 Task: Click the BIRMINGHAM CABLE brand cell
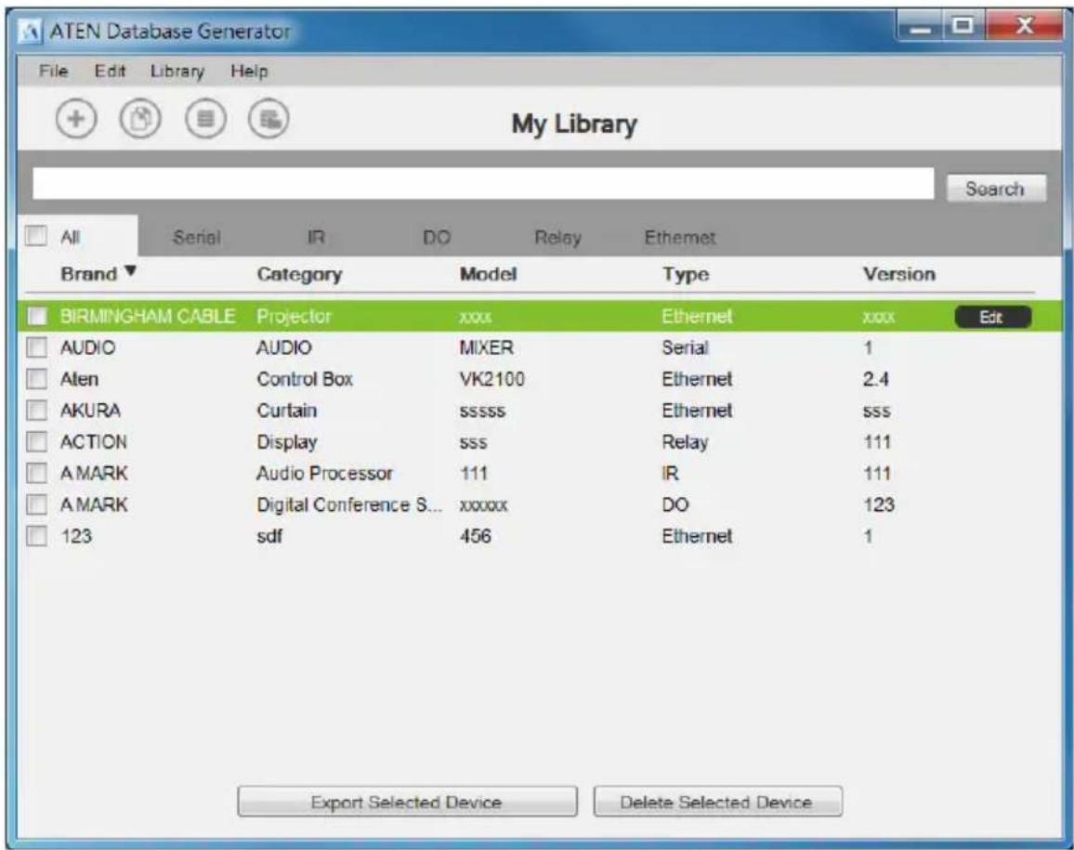(148, 316)
